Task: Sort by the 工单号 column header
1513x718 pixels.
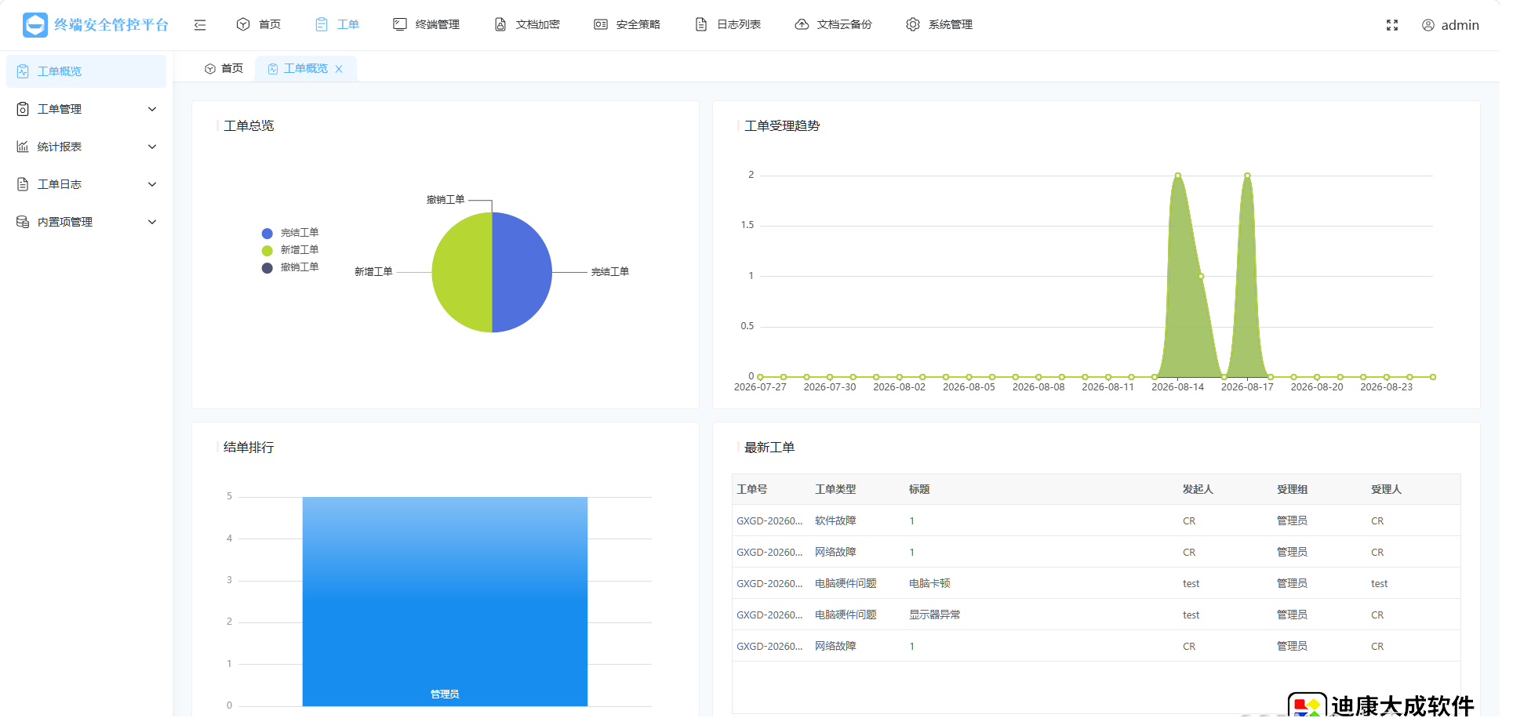Action: click(x=751, y=489)
